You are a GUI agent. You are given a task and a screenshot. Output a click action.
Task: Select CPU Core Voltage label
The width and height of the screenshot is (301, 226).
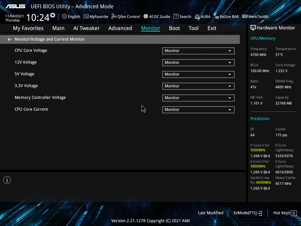[x=31, y=51]
